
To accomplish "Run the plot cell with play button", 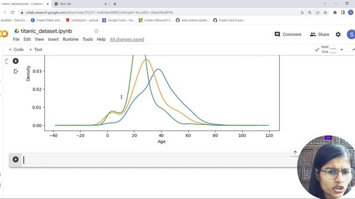I will click(16, 61).
